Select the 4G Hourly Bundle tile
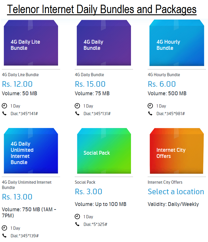 (176, 43)
